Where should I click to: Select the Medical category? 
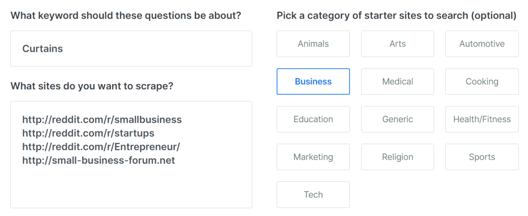397,82
